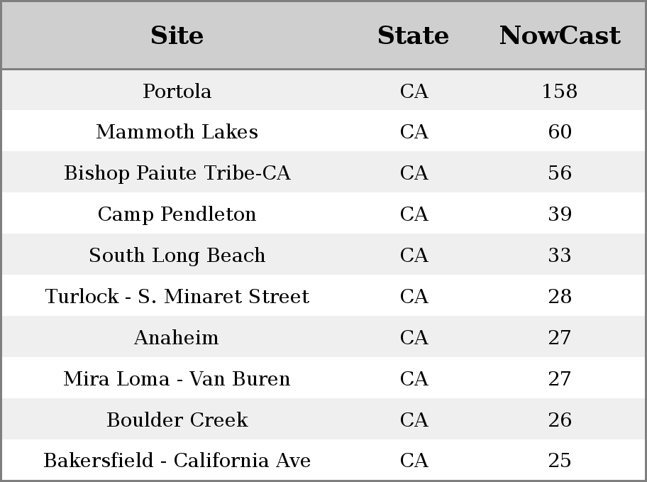Select the NowCast value 56
This screenshot has height=482, width=647.
click(560, 172)
